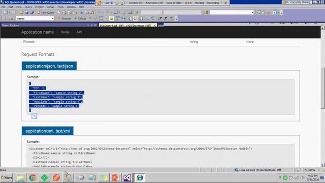This screenshot has height=183, width=325.
Task: Click the Save icon in toolbar
Action: pos(27,12)
